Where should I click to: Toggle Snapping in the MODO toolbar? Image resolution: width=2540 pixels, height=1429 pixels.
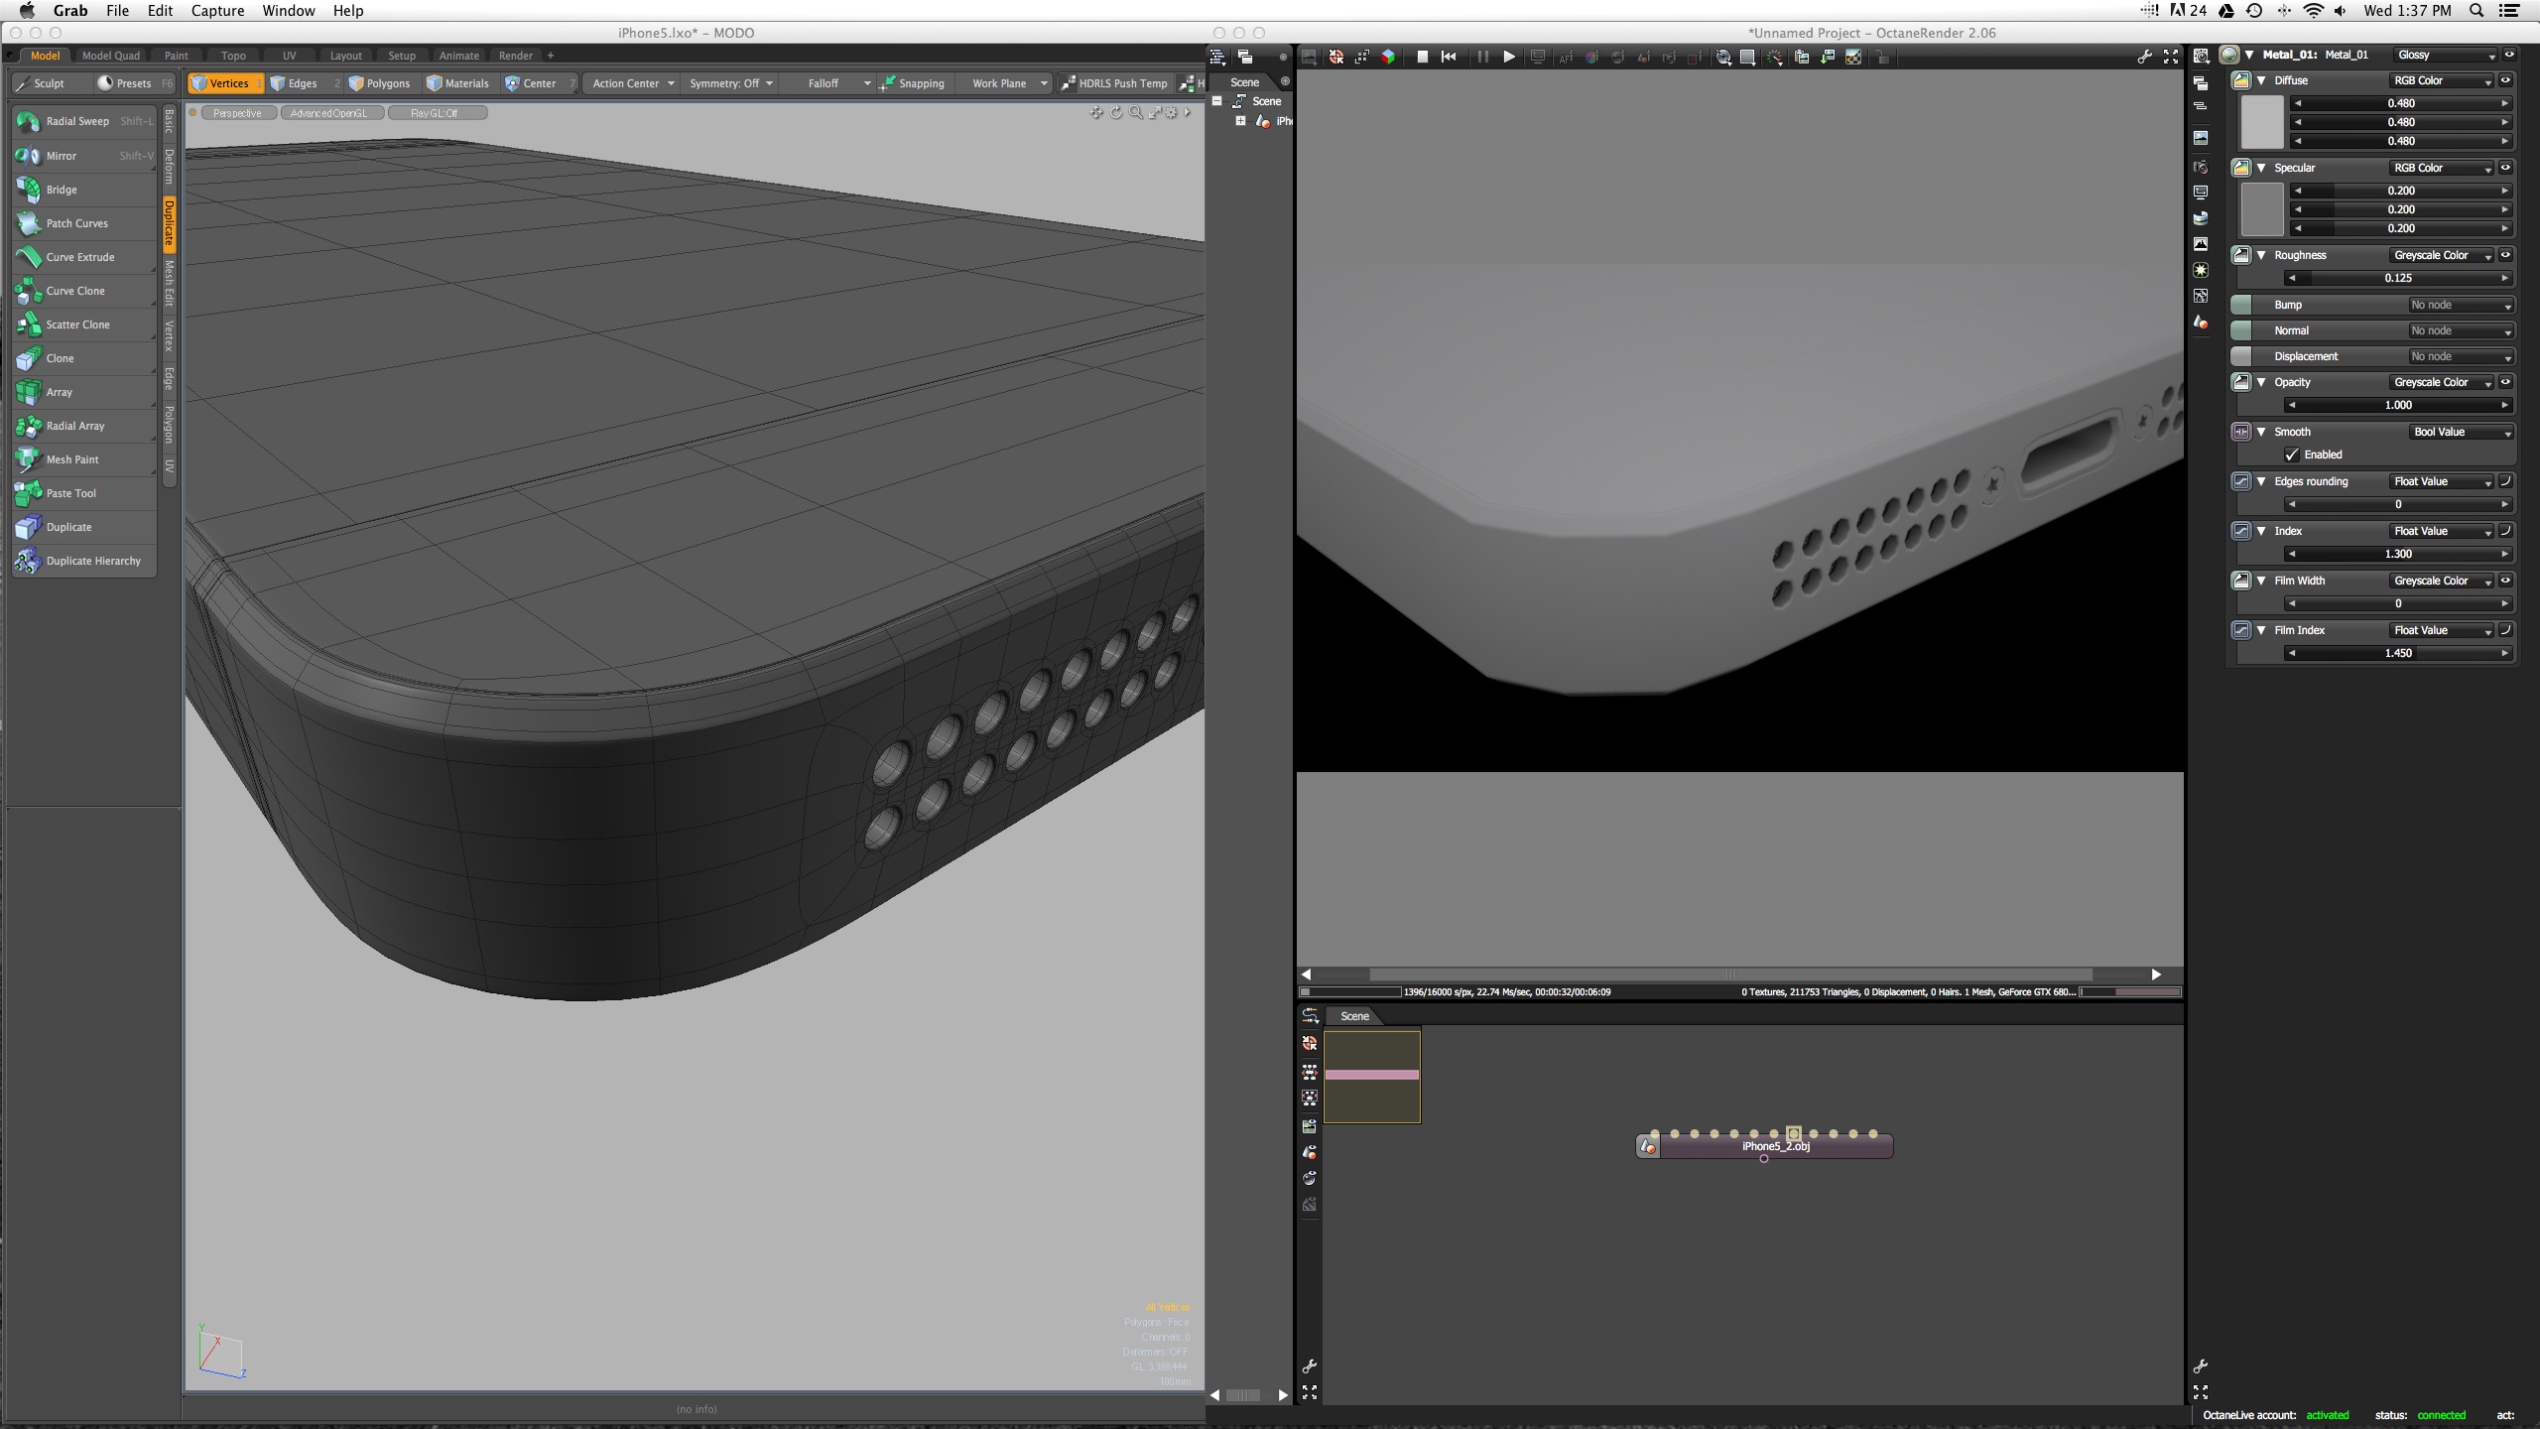click(913, 83)
